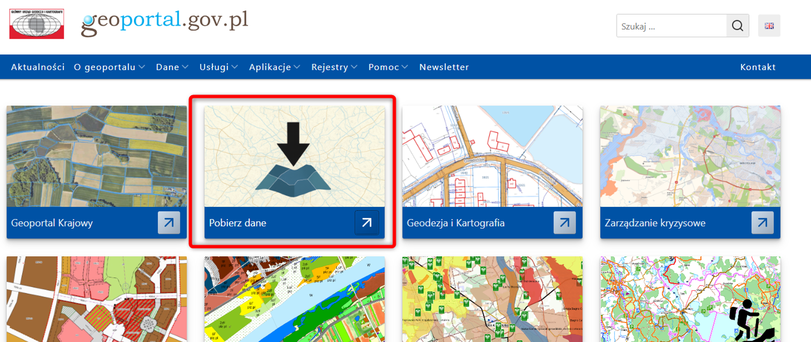Expand the Dane dropdown menu

click(x=172, y=67)
